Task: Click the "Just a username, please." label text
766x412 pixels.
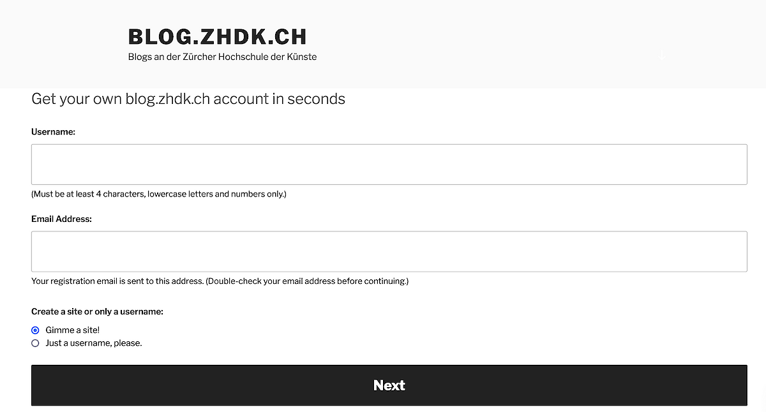Action: [93, 343]
